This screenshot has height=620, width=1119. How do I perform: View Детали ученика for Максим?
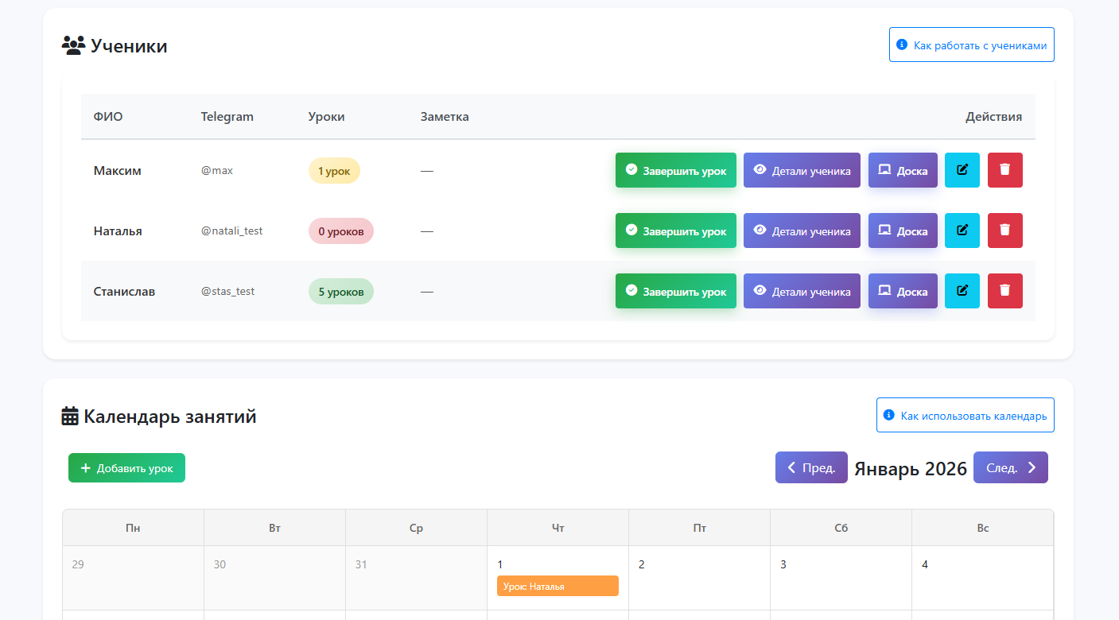[x=802, y=170]
